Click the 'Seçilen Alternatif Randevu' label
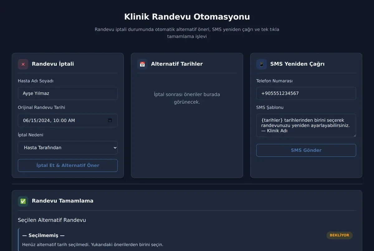Image resolution: width=374 pixels, height=251 pixels. pos(52,220)
